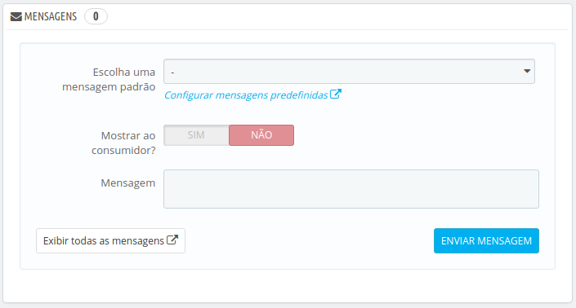Click the blue ENVIAR MENSAGEM submit control
This screenshot has width=576, height=308.
pyautogui.click(x=486, y=240)
